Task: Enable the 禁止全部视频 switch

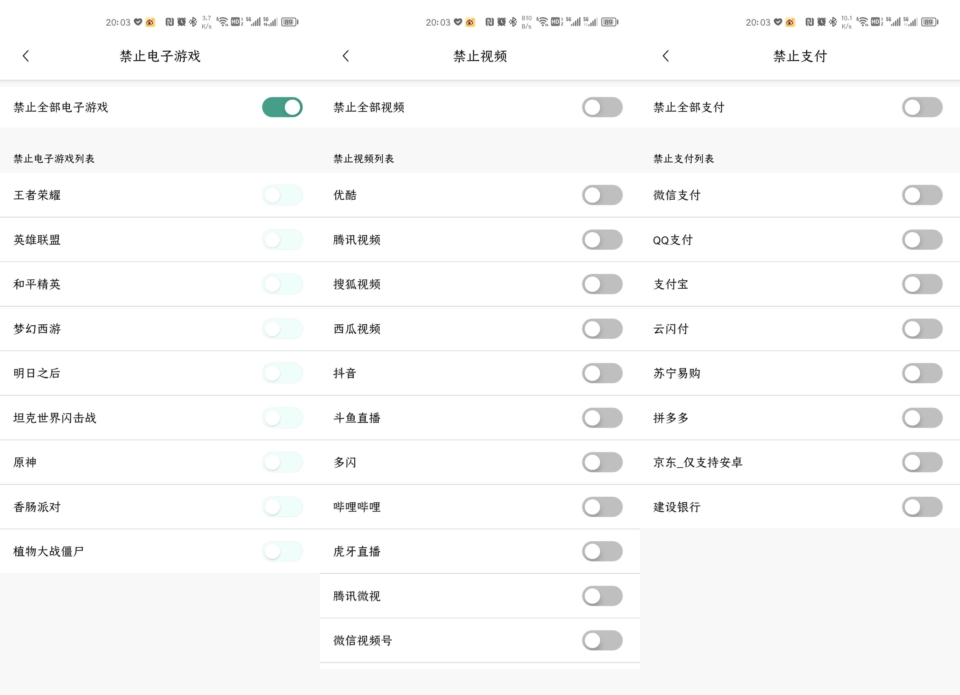Action: (x=602, y=107)
